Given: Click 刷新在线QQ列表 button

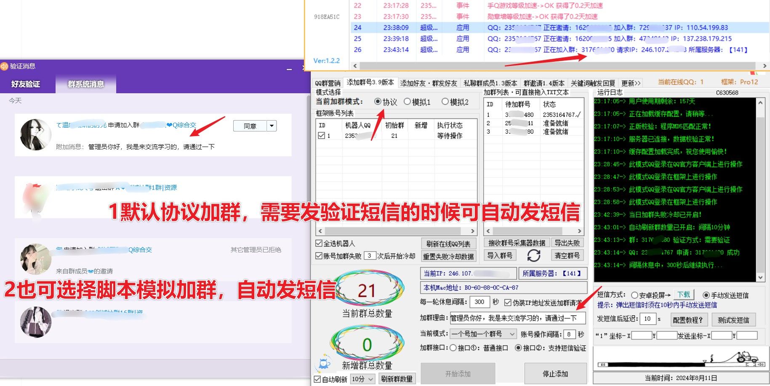Looking at the screenshot, I should coord(448,244).
